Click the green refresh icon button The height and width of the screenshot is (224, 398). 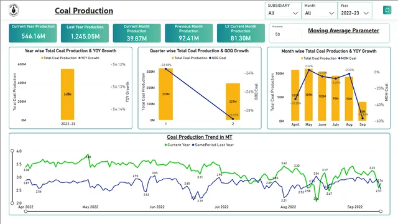coord(387,10)
